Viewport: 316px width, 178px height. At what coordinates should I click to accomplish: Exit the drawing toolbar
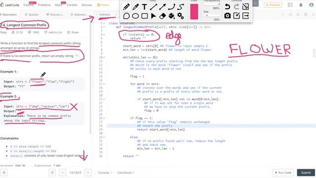(x=245, y=16)
